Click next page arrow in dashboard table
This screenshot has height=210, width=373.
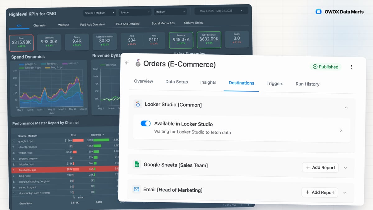248,205
